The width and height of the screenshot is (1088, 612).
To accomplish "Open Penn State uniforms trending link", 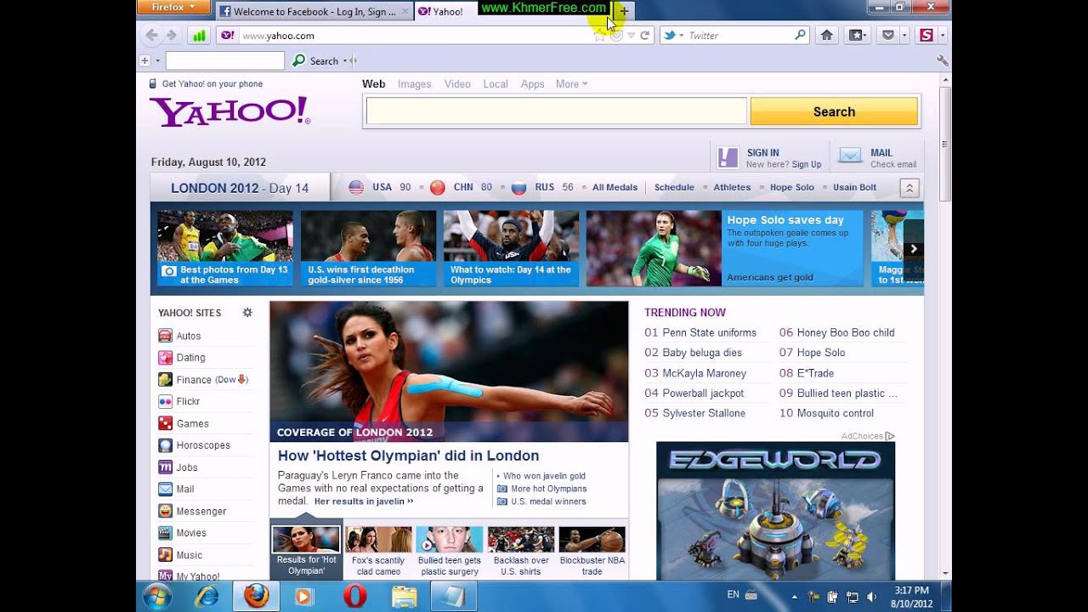I will pyautogui.click(x=709, y=332).
